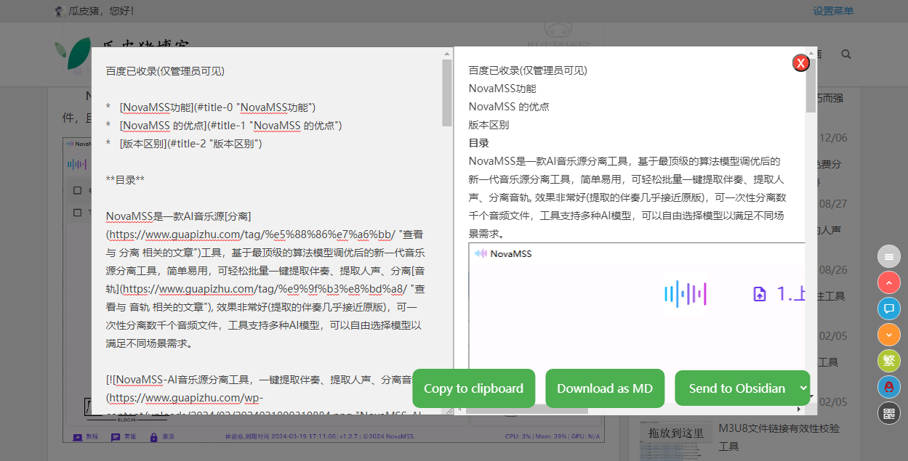Click 'NovaMSS 的优点' line in preview
The image size is (908, 461).
pos(509,107)
